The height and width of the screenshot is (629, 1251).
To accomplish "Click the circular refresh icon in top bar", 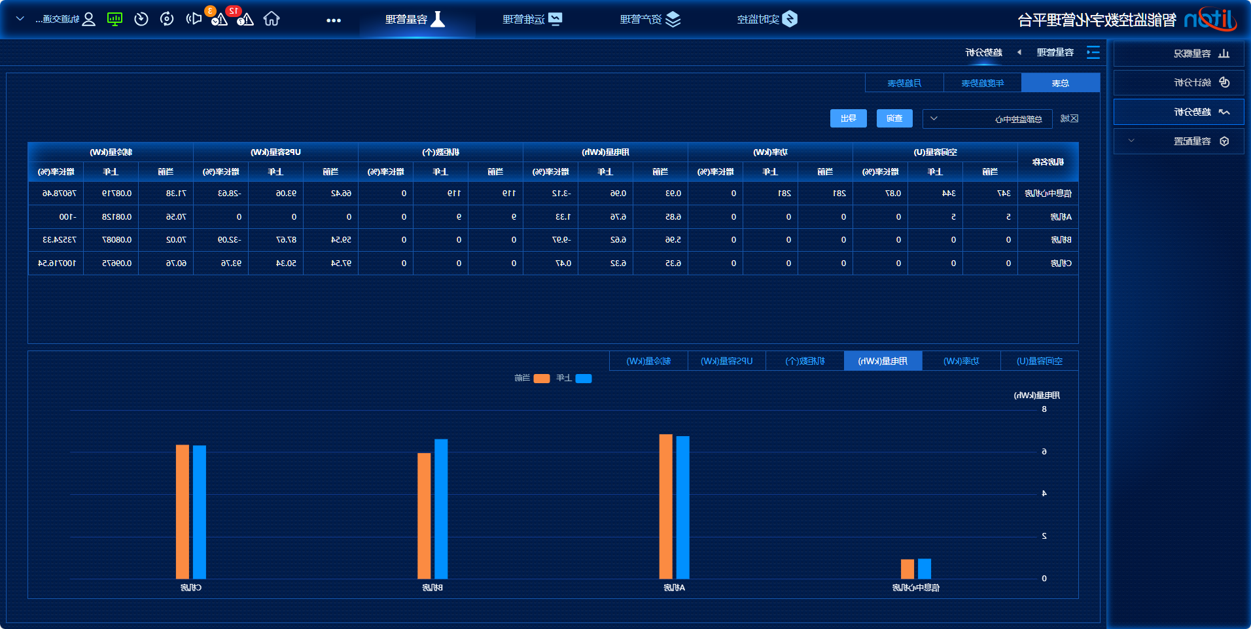I will (x=167, y=19).
